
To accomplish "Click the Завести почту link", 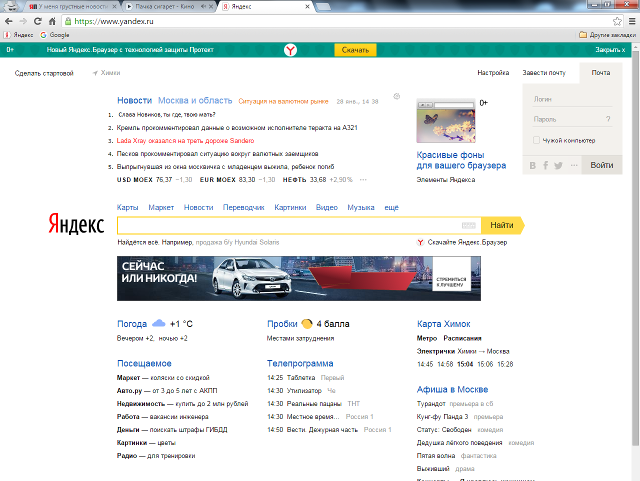I will click(544, 73).
